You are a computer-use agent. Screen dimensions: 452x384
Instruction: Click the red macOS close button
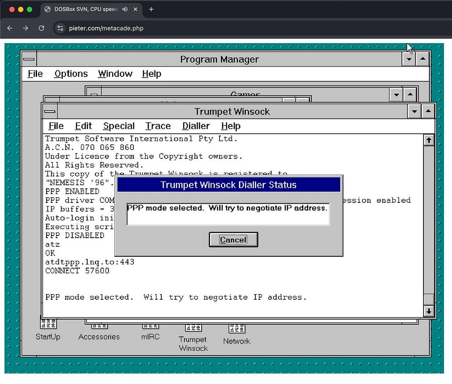pos(12,9)
